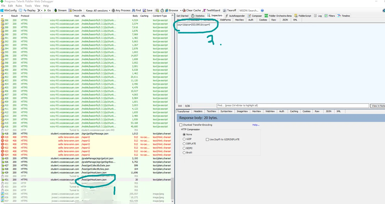Open the Filters tab

coord(329,16)
